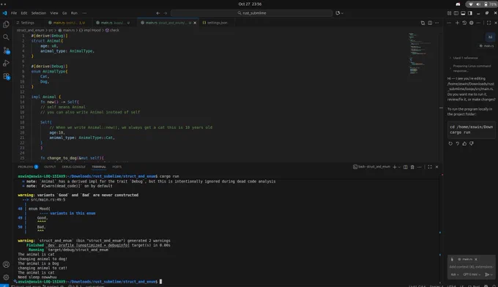Image resolution: width=498 pixels, height=287 pixels.
Task: Click the retry icon under chat response
Action: [450, 143]
